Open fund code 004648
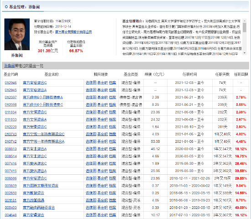Viewport: 251px width, 219px height. 11,215
